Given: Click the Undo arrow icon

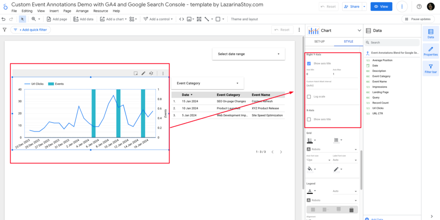Looking at the screenshot, I should click(3, 19).
